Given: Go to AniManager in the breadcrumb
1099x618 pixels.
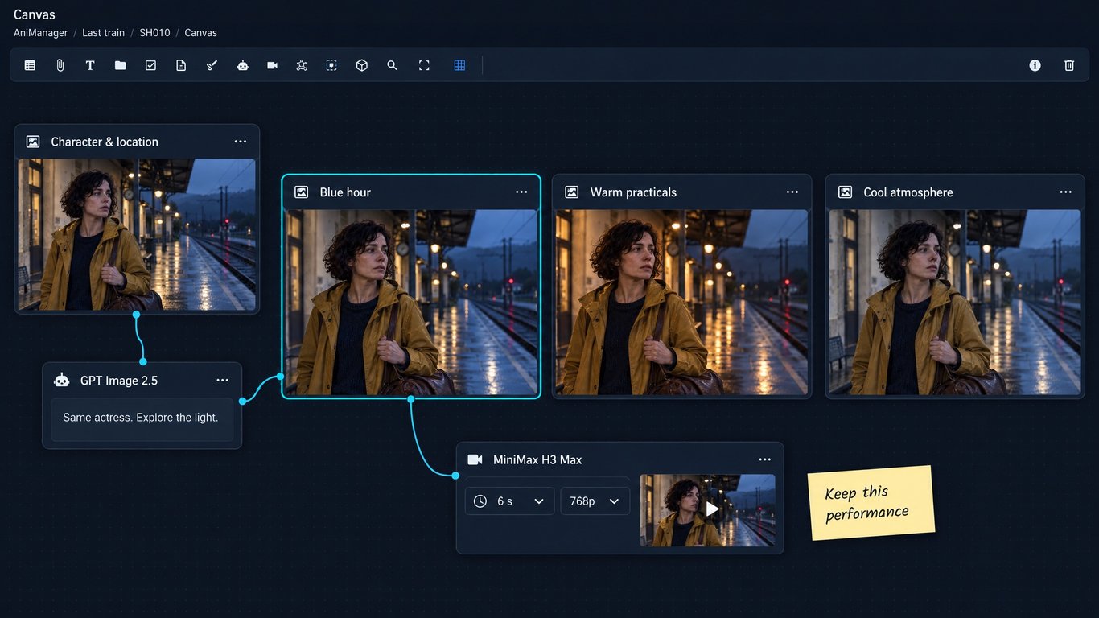Looking at the screenshot, I should [x=40, y=33].
